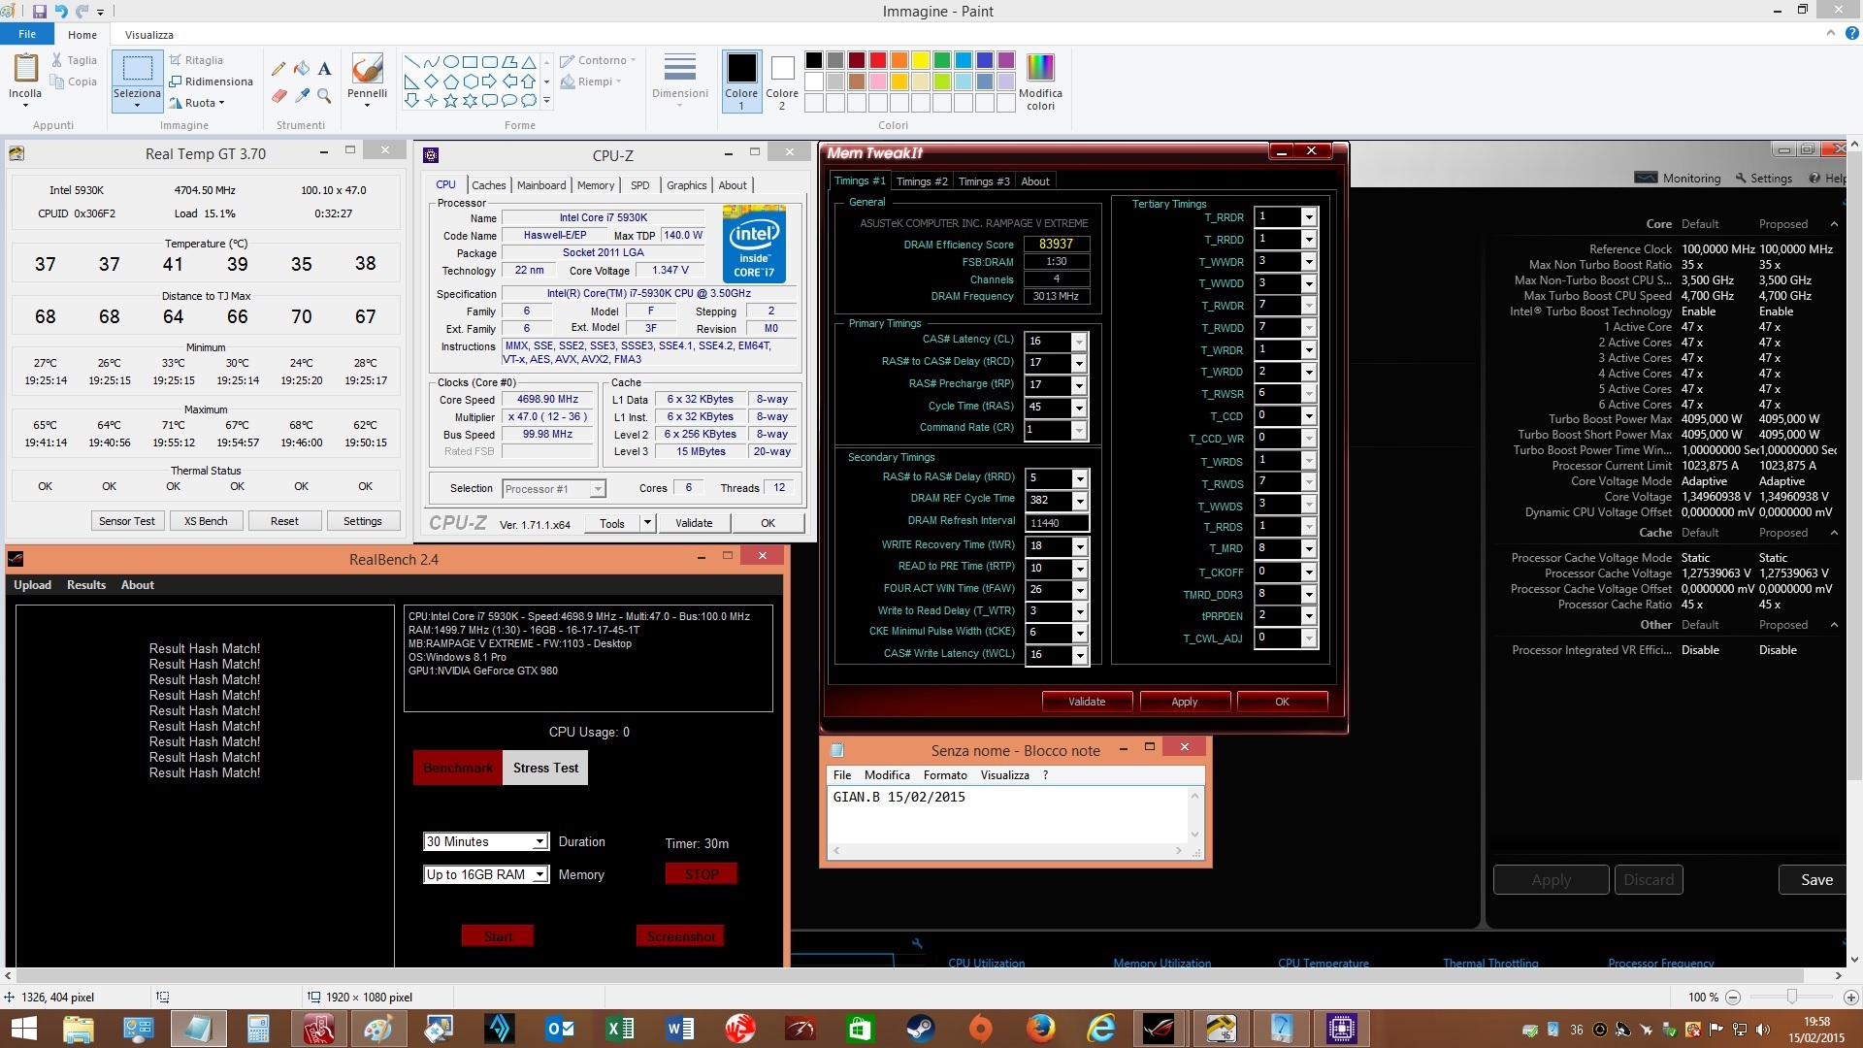Choose the right arrow shape
The width and height of the screenshot is (1863, 1048).
coord(489,82)
